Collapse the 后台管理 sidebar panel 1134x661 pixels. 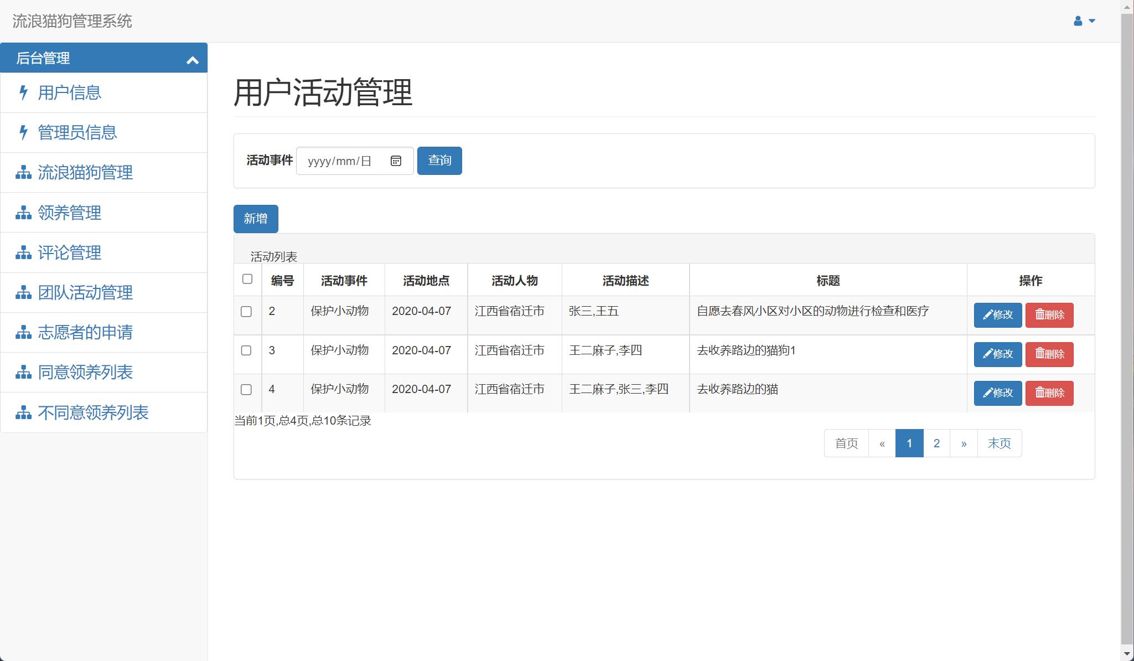pyautogui.click(x=193, y=60)
